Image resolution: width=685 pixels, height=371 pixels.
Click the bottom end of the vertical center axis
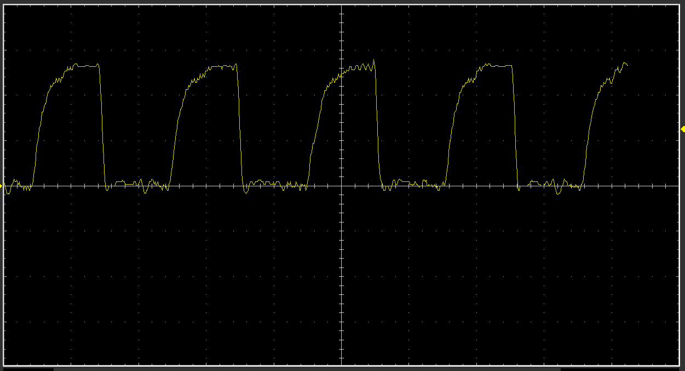point(341,363)
